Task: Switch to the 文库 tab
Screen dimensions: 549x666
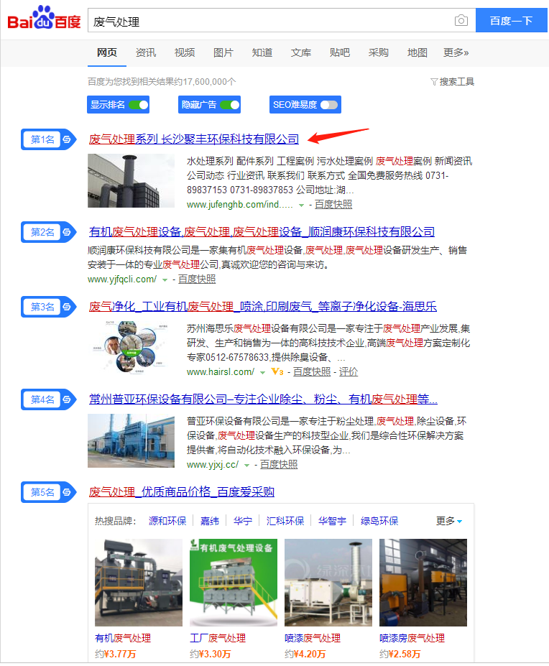Action: pos(301,52)
